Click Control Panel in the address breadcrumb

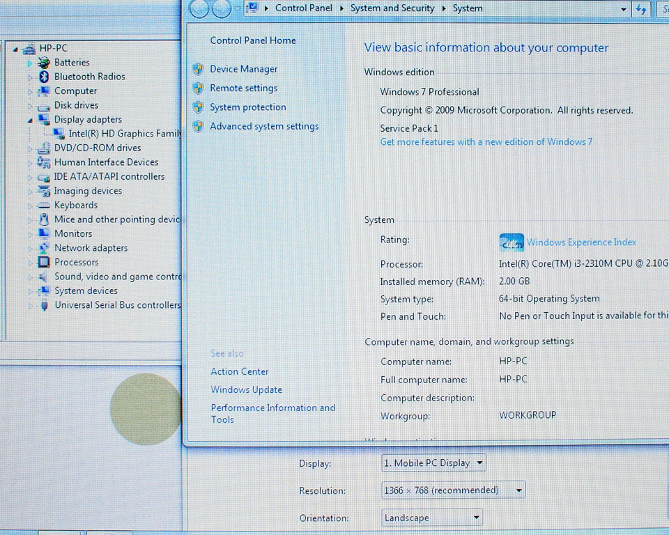pos(303,8)
